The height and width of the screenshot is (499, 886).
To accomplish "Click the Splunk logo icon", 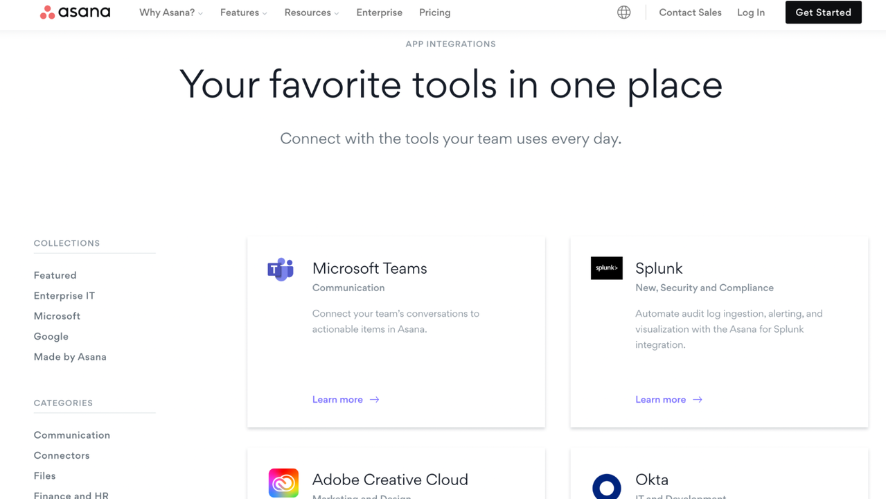I will tap(606, 268).
